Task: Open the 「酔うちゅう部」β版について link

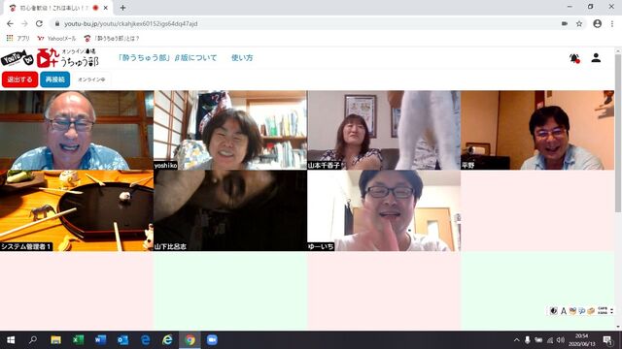Action: click(167, 58)
